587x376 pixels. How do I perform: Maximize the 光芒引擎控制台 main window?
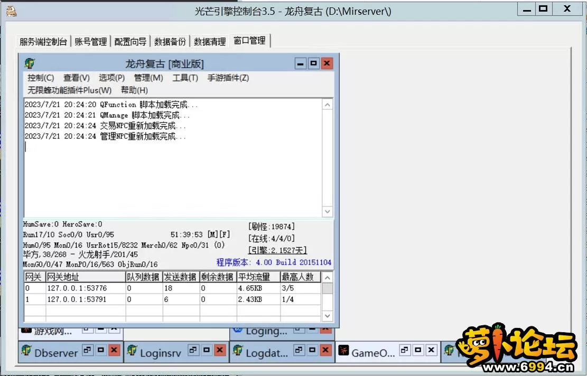tap(543, 10)
